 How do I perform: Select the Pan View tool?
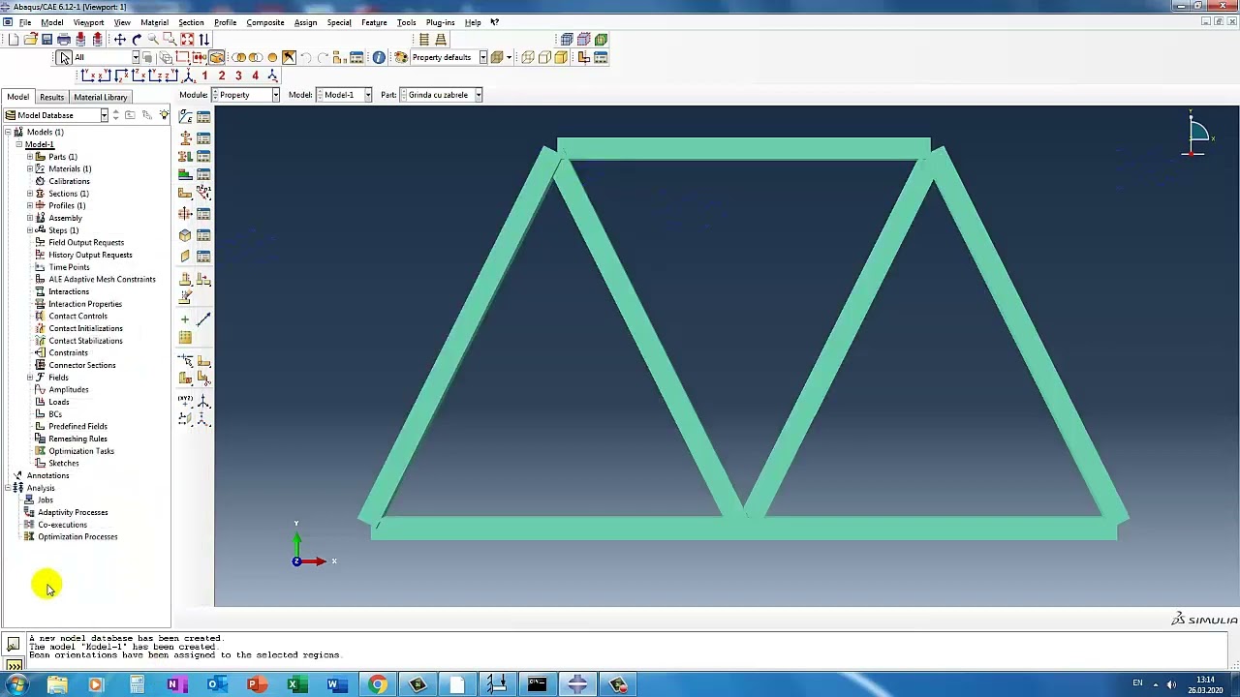click(x=120, y=39)
